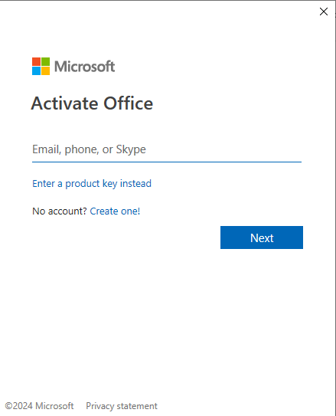This screenshot has width=336, height=416.
Task: Click the blue underline below the email field
Action: [x=167, y=162]
